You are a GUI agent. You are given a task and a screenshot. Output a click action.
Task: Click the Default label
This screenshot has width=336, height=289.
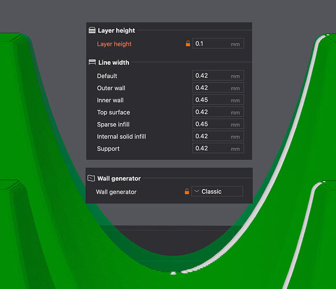pyautogui.click(x=107, y=76)
